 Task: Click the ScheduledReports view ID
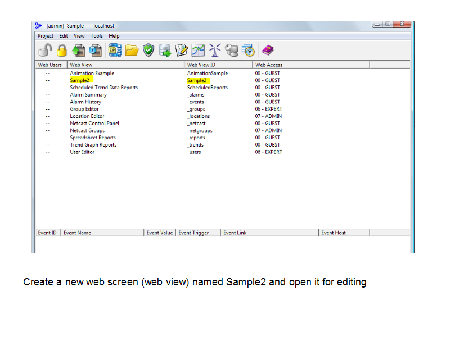[207, 88]
